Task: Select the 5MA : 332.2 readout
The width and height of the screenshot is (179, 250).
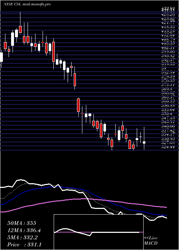Action: click(x=22, y=237)
